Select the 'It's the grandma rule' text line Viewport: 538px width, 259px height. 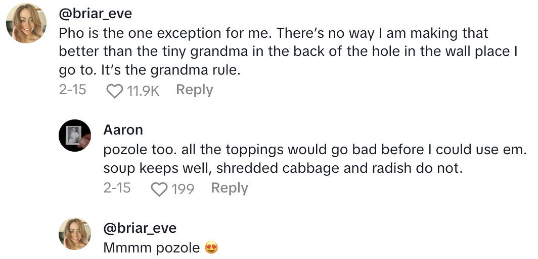[x=149, y=71]
